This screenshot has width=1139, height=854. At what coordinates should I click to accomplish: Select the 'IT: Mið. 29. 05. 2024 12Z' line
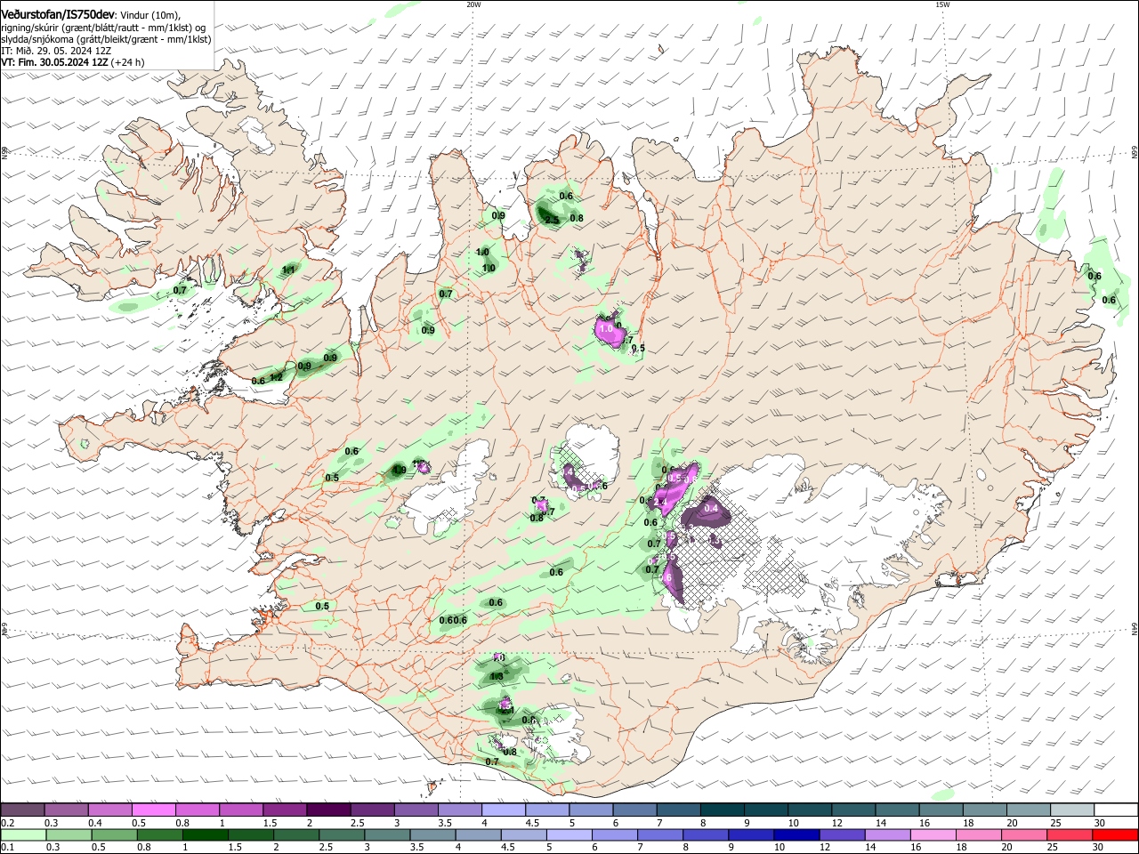[x=55, y=51]
